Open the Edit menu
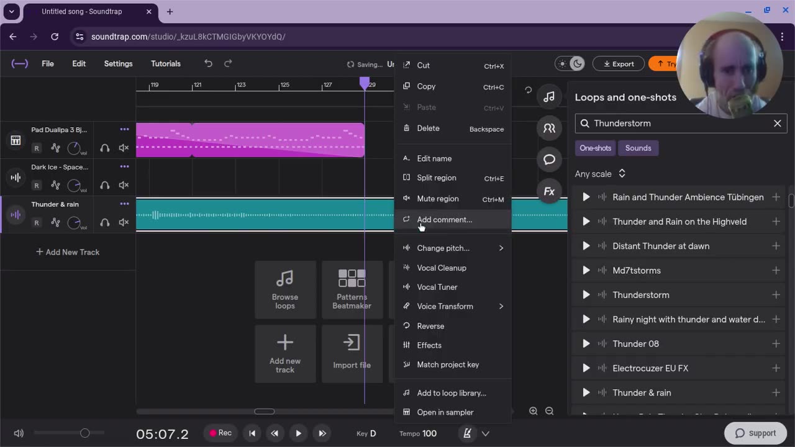This screenshot has width=795, height=447. coord(79,63)
